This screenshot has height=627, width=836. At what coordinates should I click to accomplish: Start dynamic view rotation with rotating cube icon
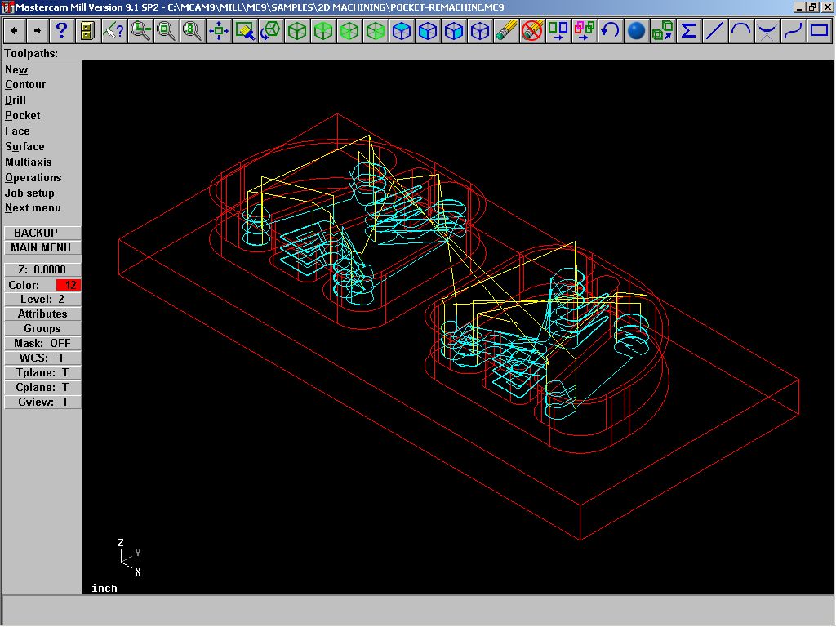pos(271,31)
